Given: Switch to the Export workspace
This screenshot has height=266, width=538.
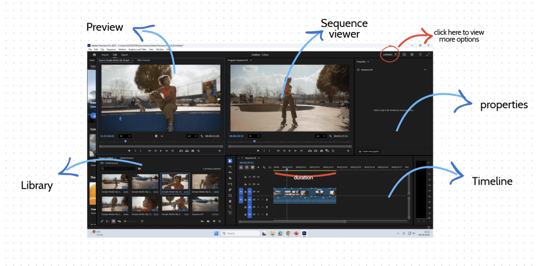Looking at the screenshot, I should (x=125, y=55).
